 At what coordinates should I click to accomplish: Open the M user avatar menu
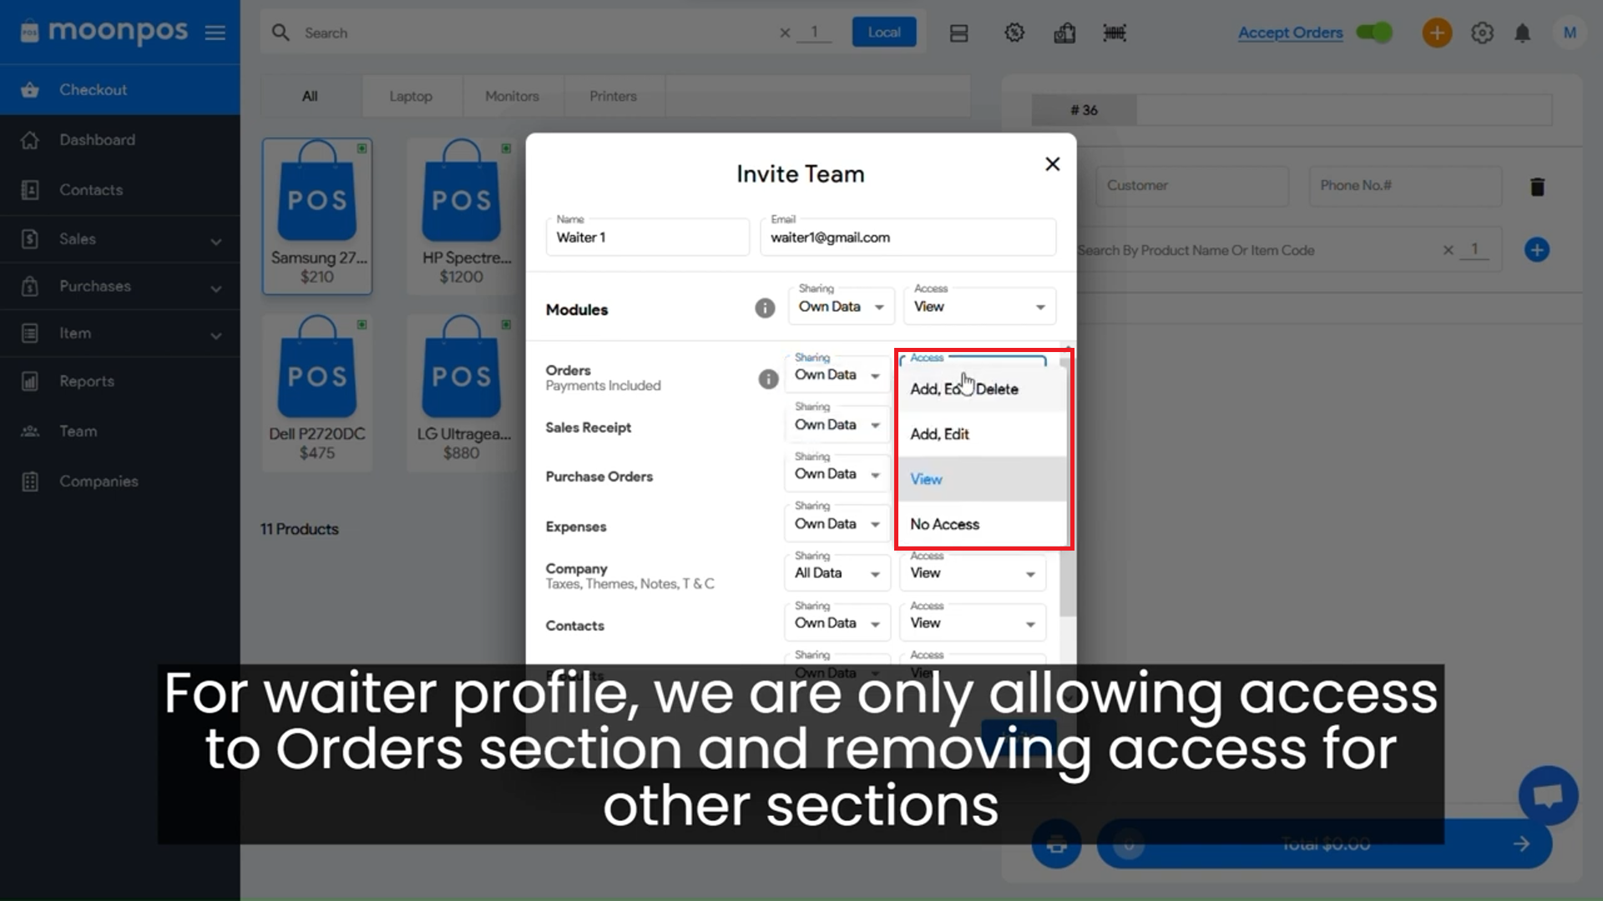pyautogui.click(x=1570, y=33)
